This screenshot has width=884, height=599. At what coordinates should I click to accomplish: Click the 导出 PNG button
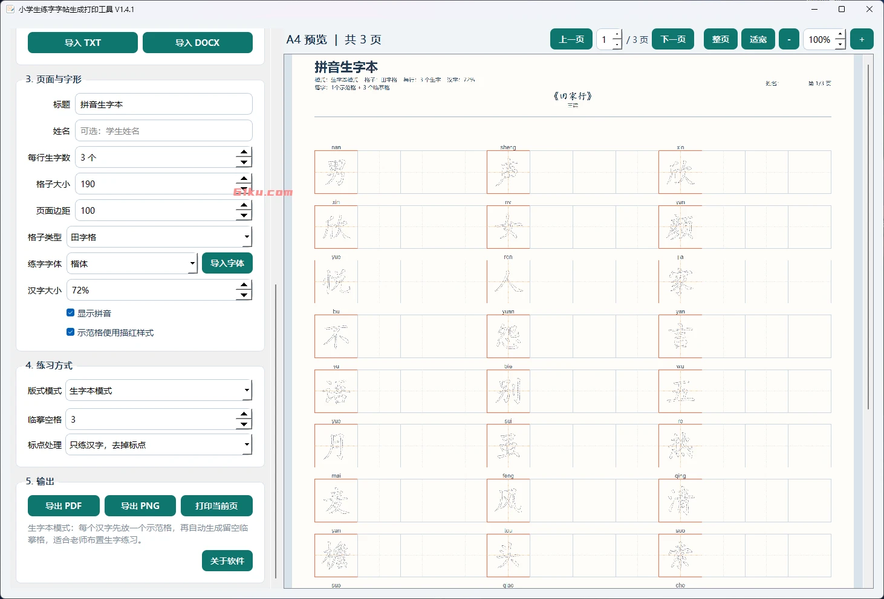pos(140,506)
